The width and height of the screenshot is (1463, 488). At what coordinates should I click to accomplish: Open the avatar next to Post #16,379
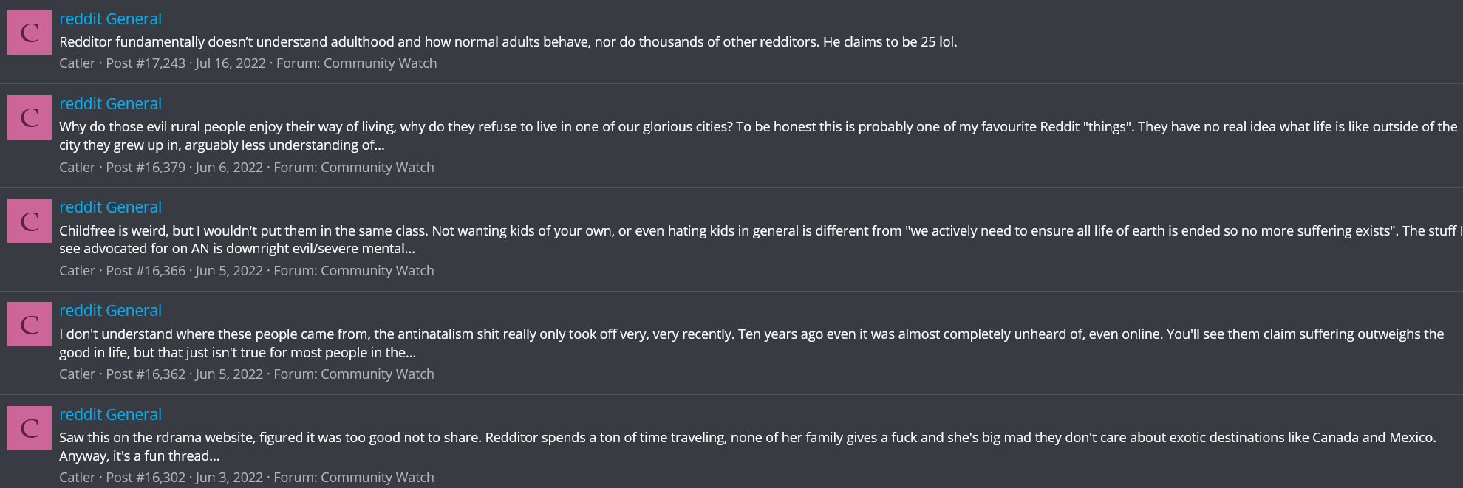tap(30, 117)
